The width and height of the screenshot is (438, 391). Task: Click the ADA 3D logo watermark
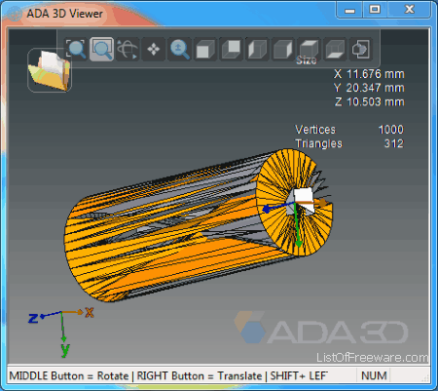(321, 328)
